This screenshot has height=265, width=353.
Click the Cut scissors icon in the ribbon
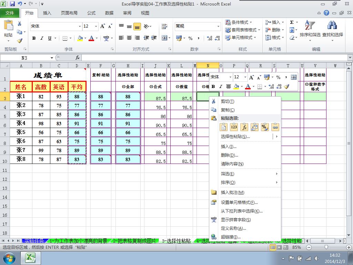click(20, 23)
